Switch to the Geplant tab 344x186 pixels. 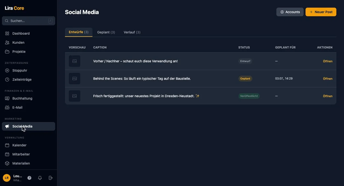[106, 32]
